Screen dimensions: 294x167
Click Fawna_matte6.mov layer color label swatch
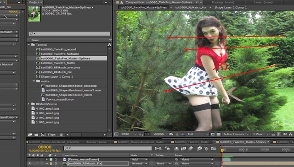(51, 160)
